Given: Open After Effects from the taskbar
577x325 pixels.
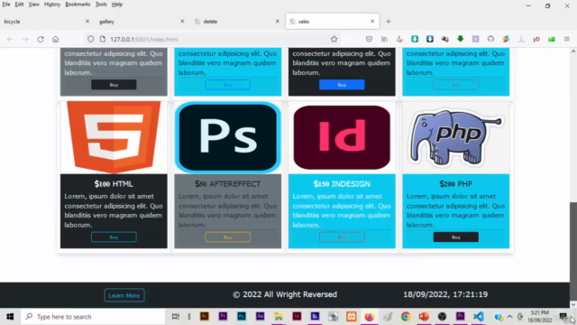Looking at the screenshot, I should point(260,317).
